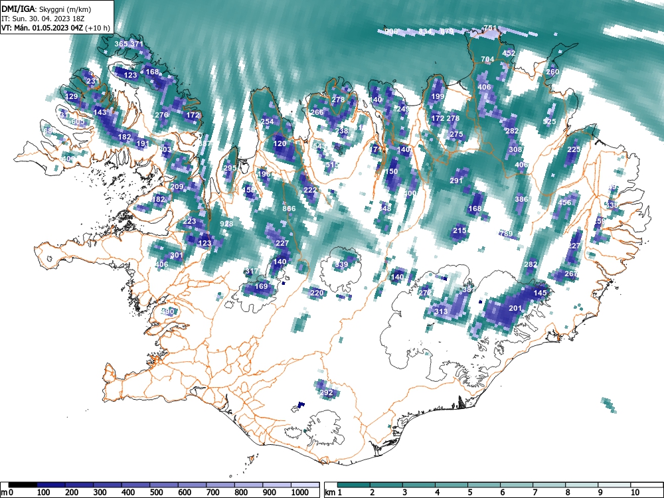The height and width of the screenshot is (498, 664).
Task: Click visibility value 908 off the north coast
Action: (391, 31)
